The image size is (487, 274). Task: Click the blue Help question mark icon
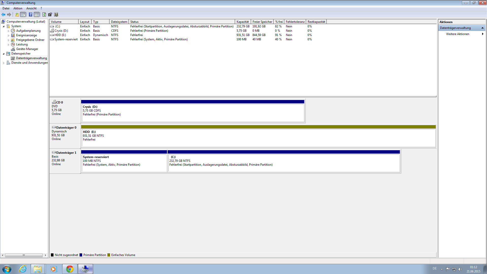coord(30,14)
